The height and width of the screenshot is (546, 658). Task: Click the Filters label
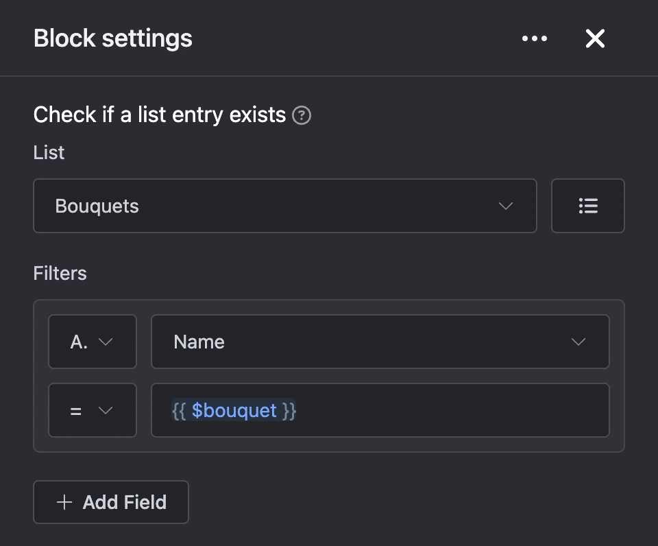tap(60, 274)
